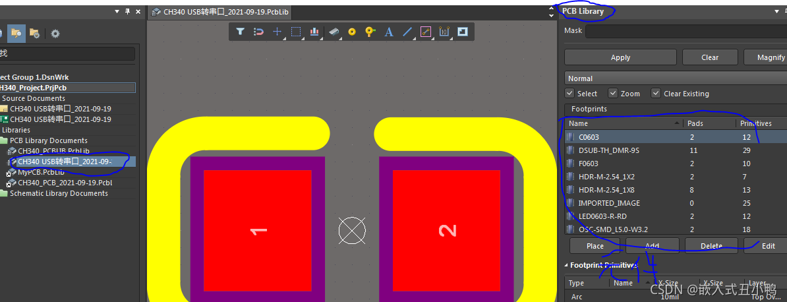The width and height of the screenshot is (787, 302).
Task: Activate the pink-boxed interactive routing tool
Action: pos(426,32)
